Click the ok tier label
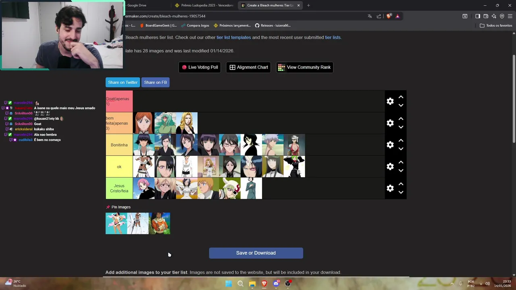 click(x=119, y=167)
